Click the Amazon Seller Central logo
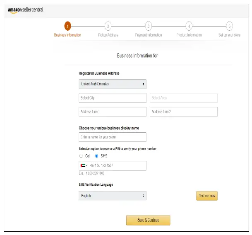Screen dimensions: 252x235 (26, 10)
